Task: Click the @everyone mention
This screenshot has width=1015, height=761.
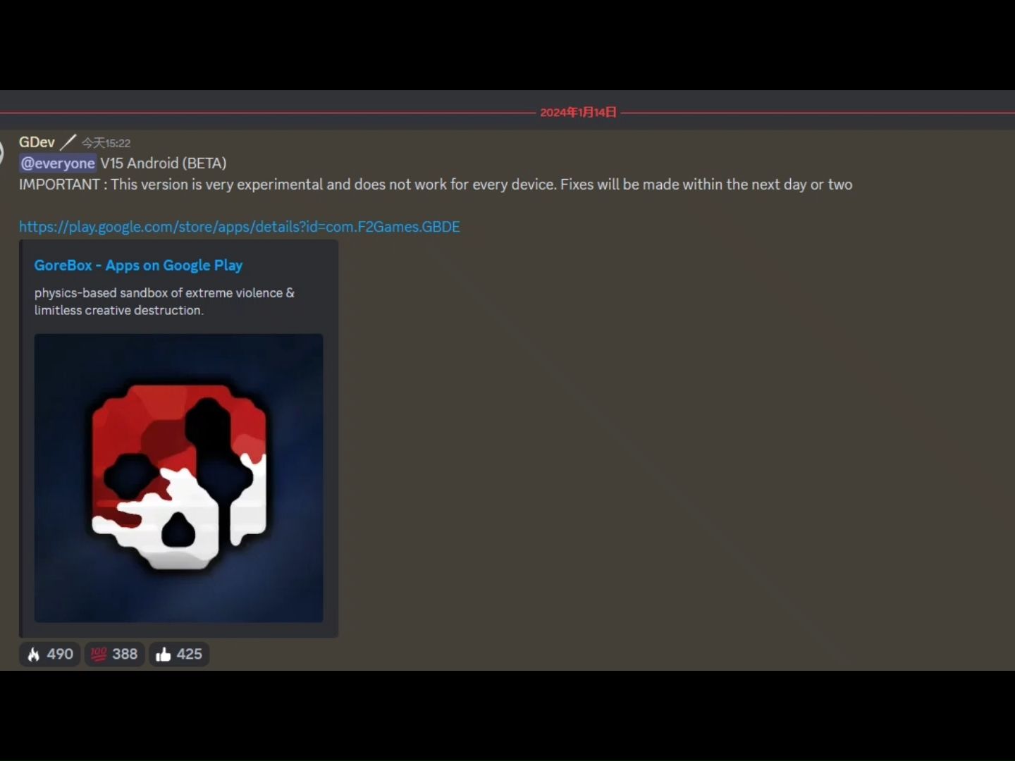Action: 58,163
